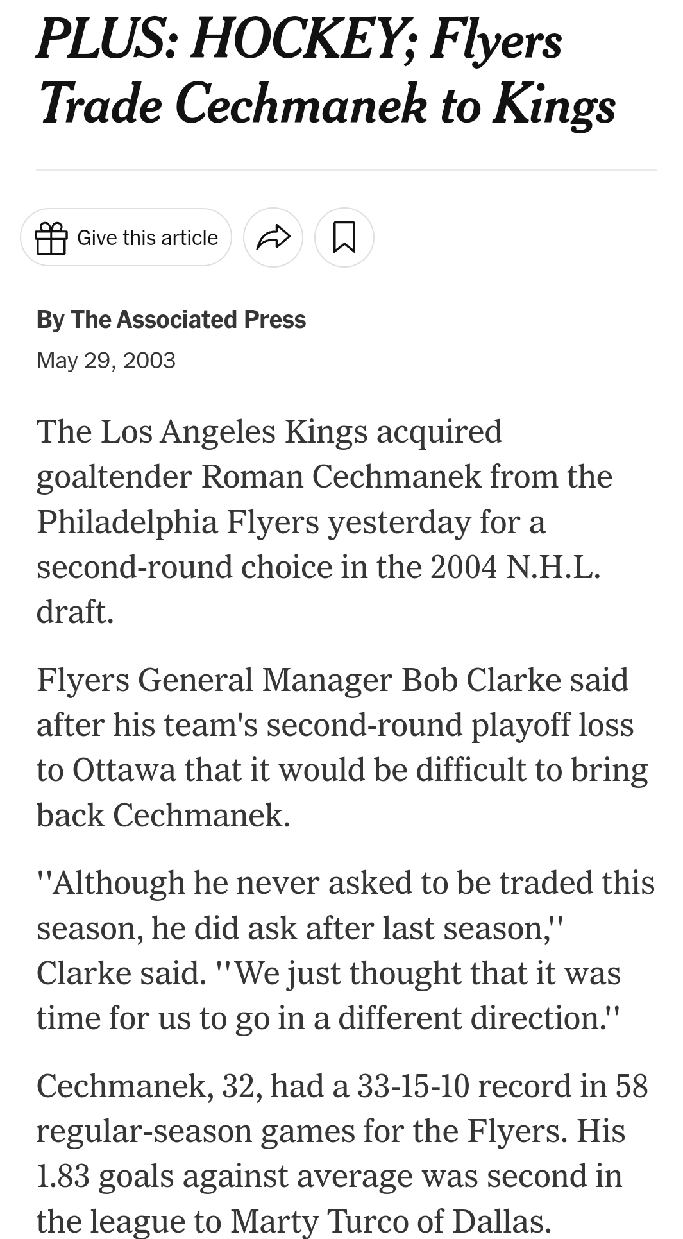This screenshot has height=1239, width=683.
Task: Tap the divider line below the headline
Action: [346, 170]
